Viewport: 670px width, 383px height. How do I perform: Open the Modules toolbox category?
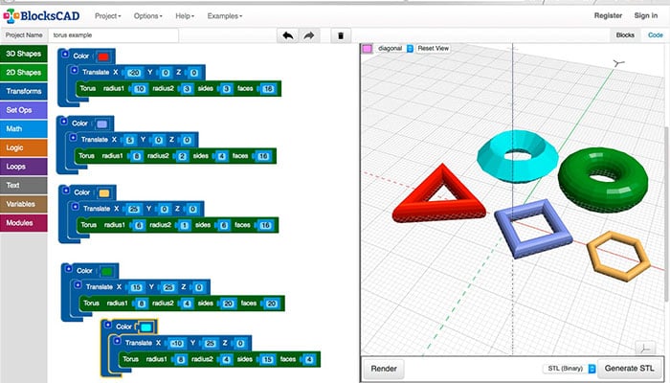(x=24, y=223)
